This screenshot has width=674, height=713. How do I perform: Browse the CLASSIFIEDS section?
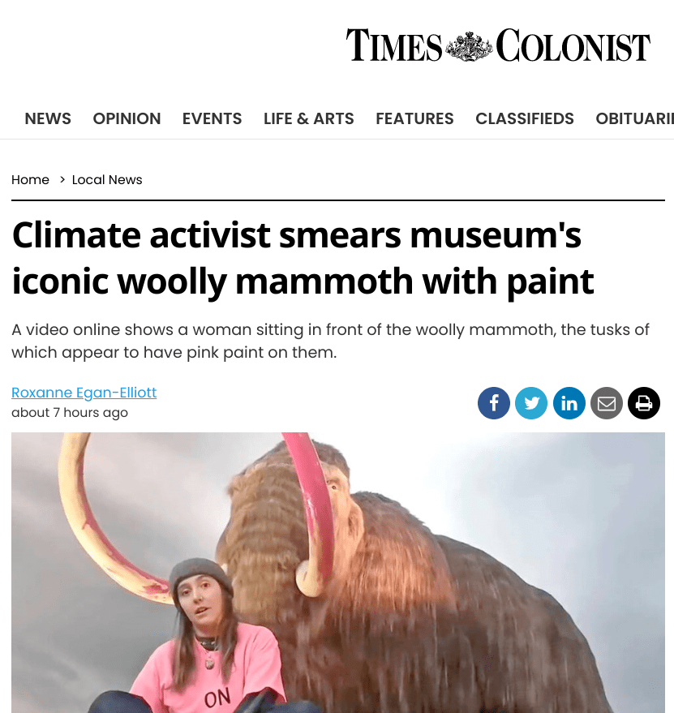tap(524, 118)
